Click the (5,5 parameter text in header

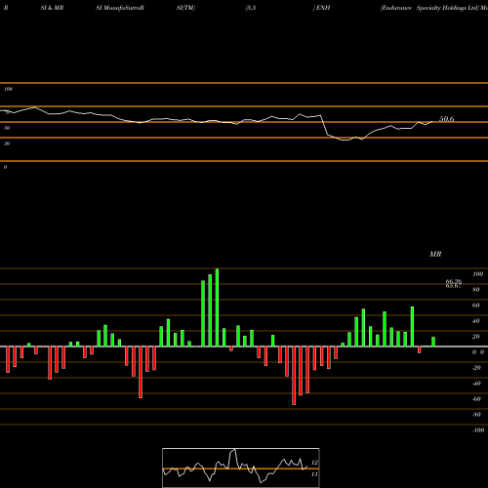[251, 8]
